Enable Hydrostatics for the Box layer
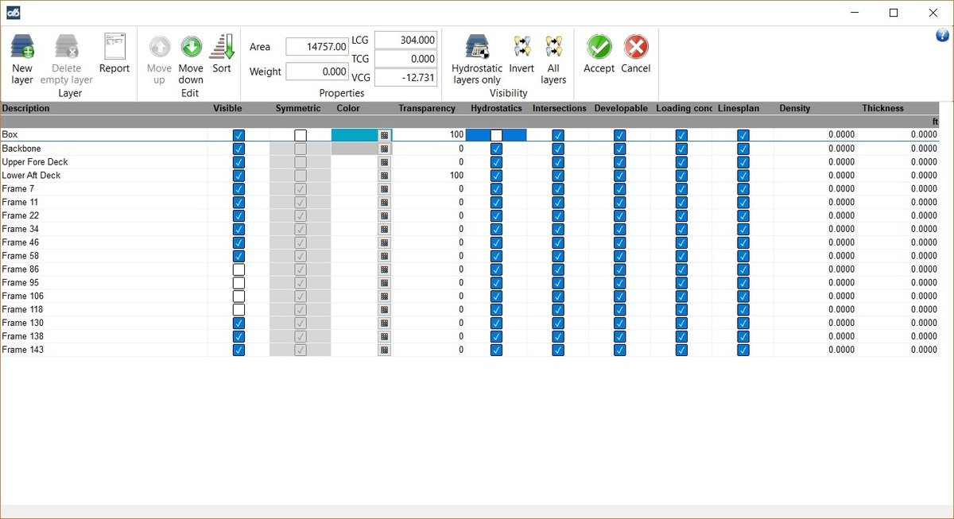954x519 pixels. pyautogui.click(x=496, y=135)
